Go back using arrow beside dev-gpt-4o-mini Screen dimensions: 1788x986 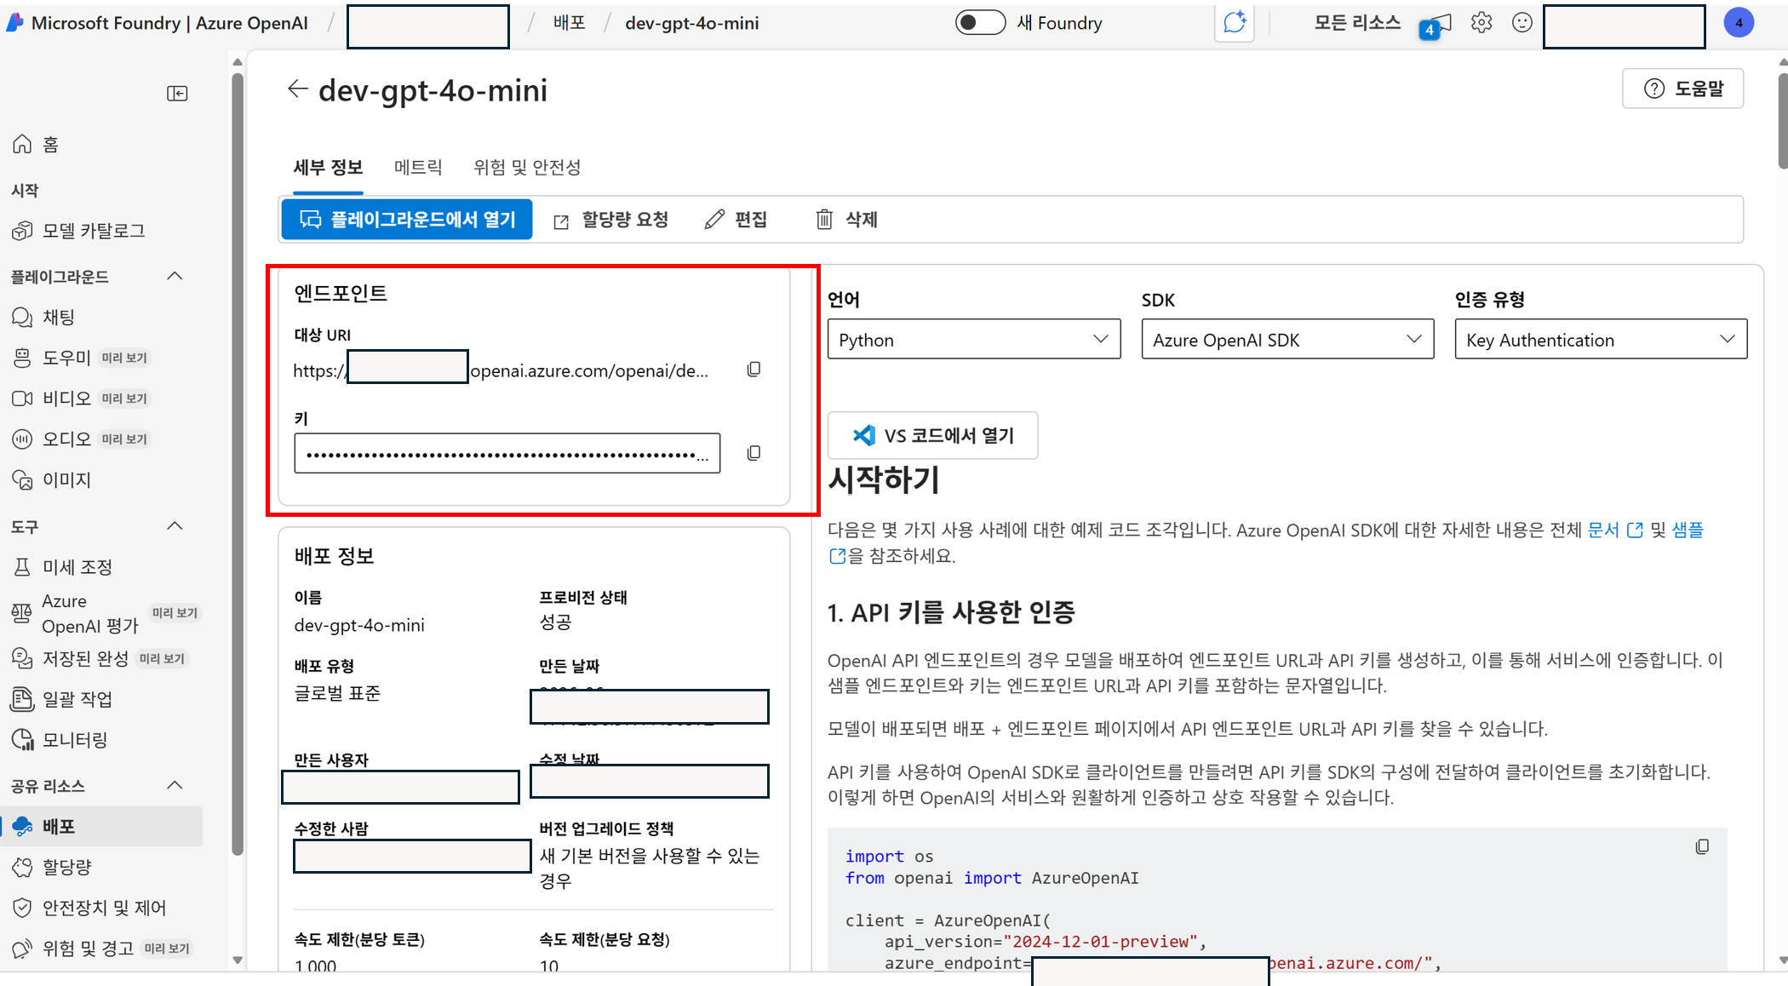click(297, 89)
